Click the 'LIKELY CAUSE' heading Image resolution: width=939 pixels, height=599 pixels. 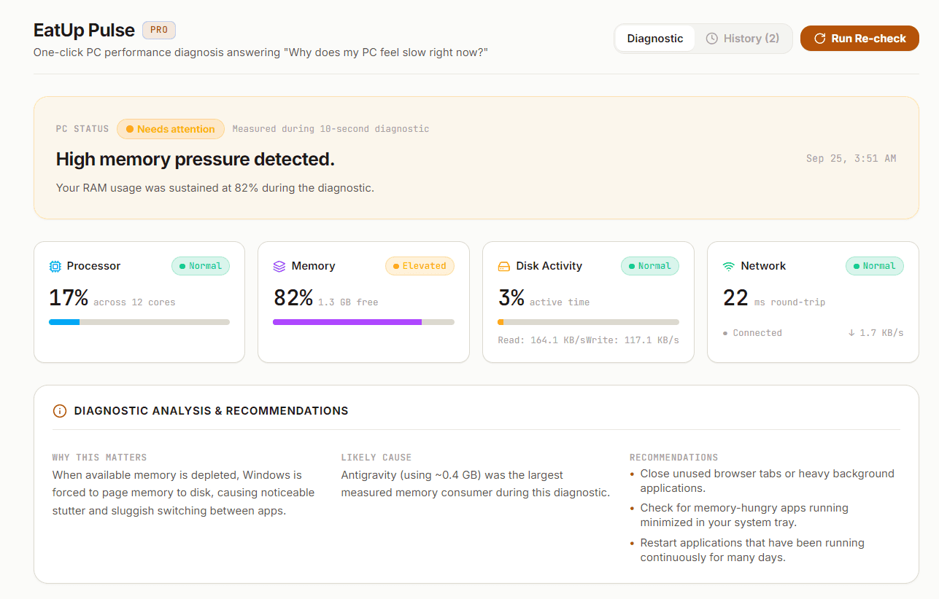(376, 458)
